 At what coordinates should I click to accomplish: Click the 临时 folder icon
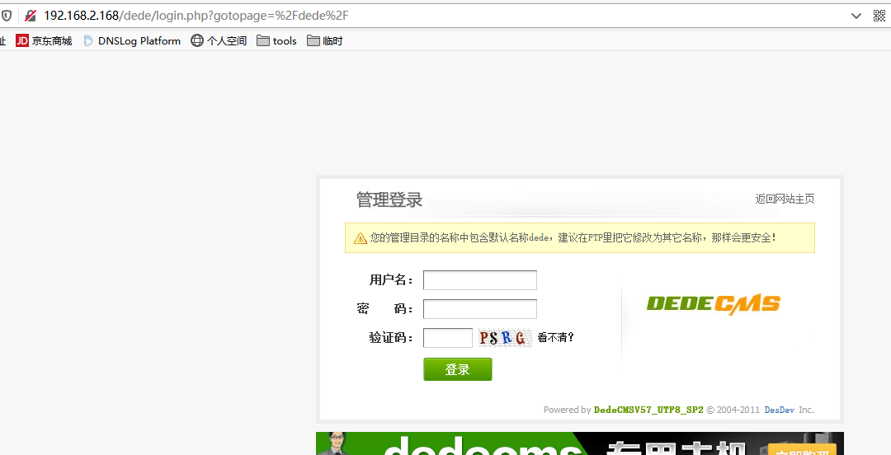(313, 41)
